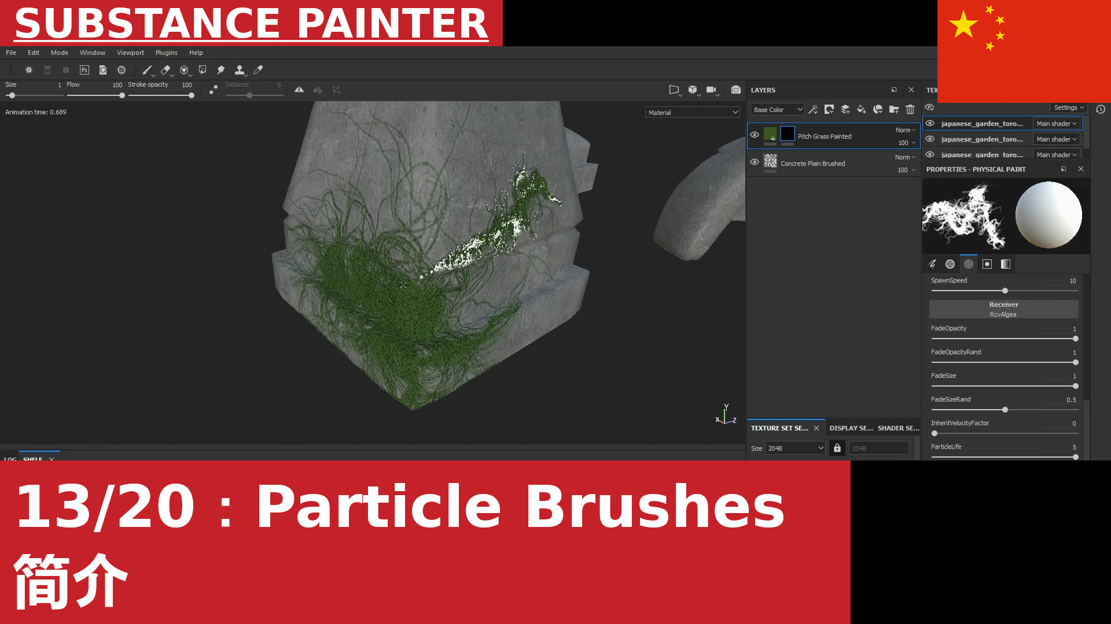Switch to the SHADER SE... tab
Viewport: 1111px width, 624px height.
(x=898, y=428)
